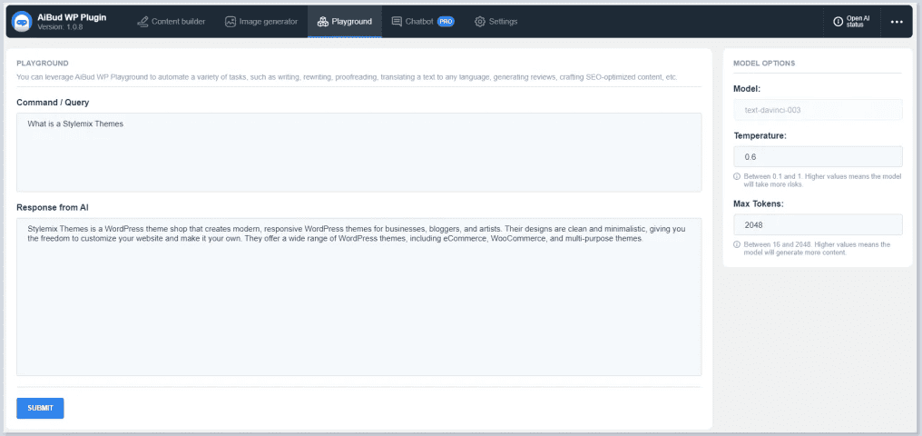Screen dimensions: 922x436
Task: Go to the Settings tab
Action: tap(495, 22)
